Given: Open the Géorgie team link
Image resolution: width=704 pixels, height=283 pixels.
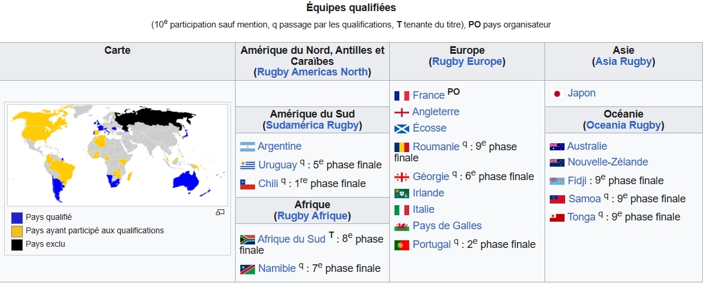Looking at the screenshot, I should tap(431, 177).
